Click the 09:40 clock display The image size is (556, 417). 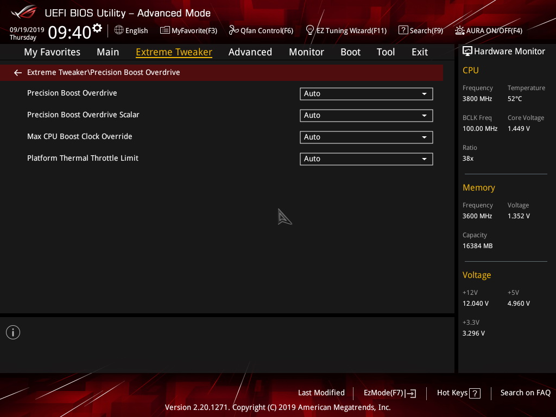[x=69, y=32]
